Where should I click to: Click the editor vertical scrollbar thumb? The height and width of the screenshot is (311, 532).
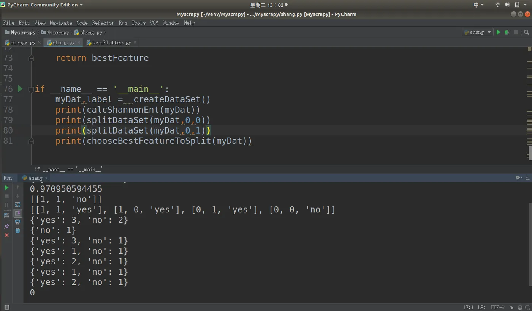pyautogui.click(x=530, y=153)
